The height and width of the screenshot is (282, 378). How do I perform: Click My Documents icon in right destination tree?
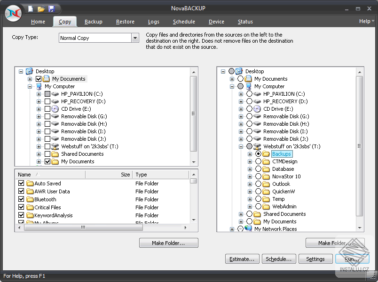pyautogui.click(x=248, y=79)
